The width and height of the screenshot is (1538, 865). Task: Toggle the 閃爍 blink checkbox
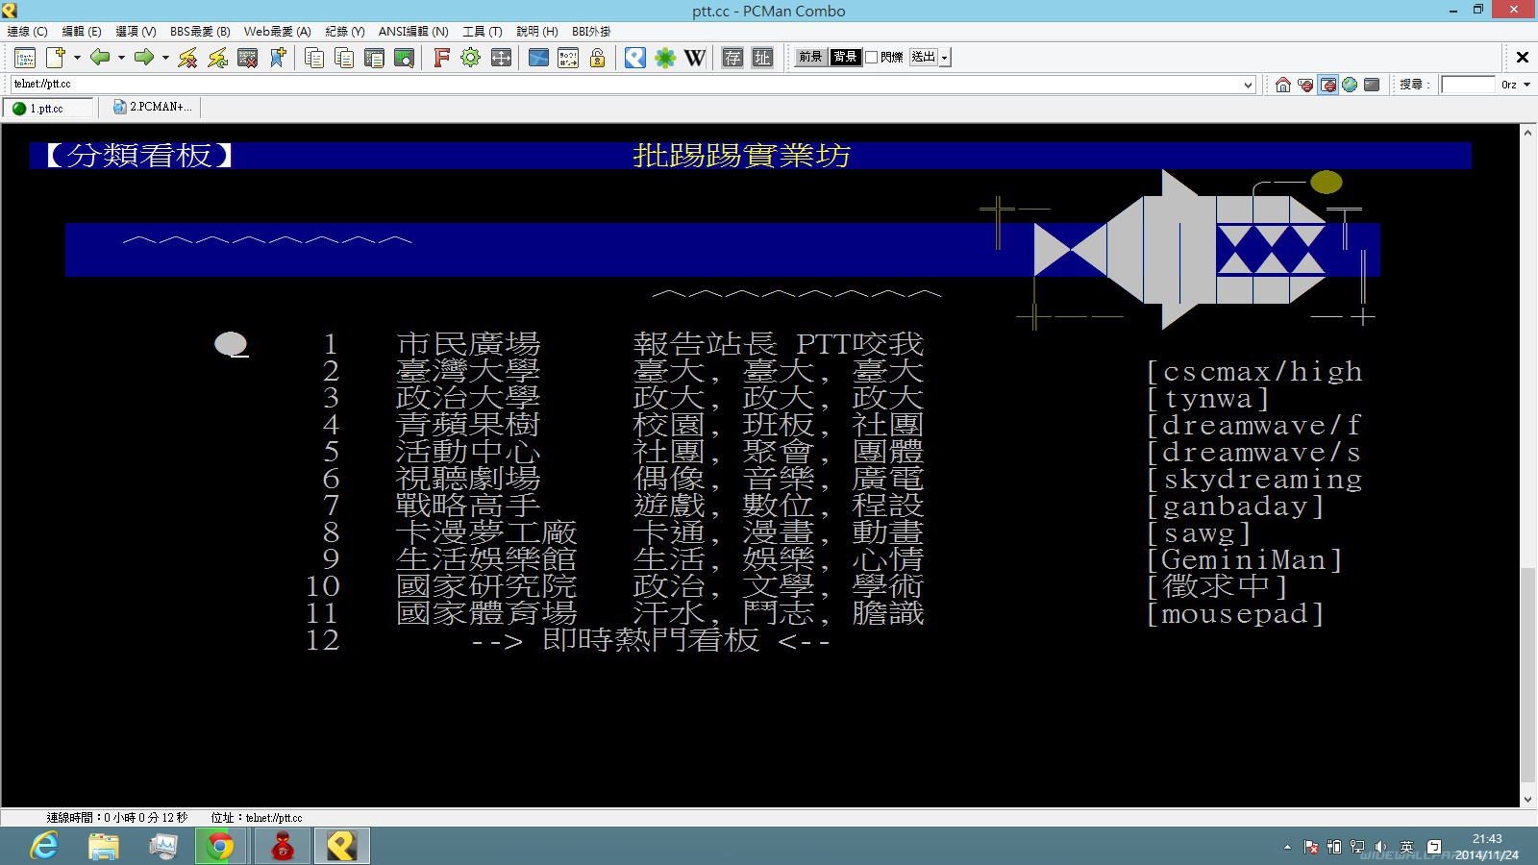(871, 58)
